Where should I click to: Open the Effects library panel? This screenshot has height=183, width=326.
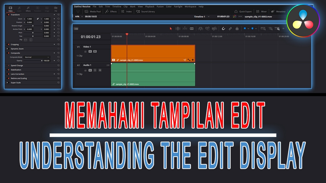(x=111, y=12)
